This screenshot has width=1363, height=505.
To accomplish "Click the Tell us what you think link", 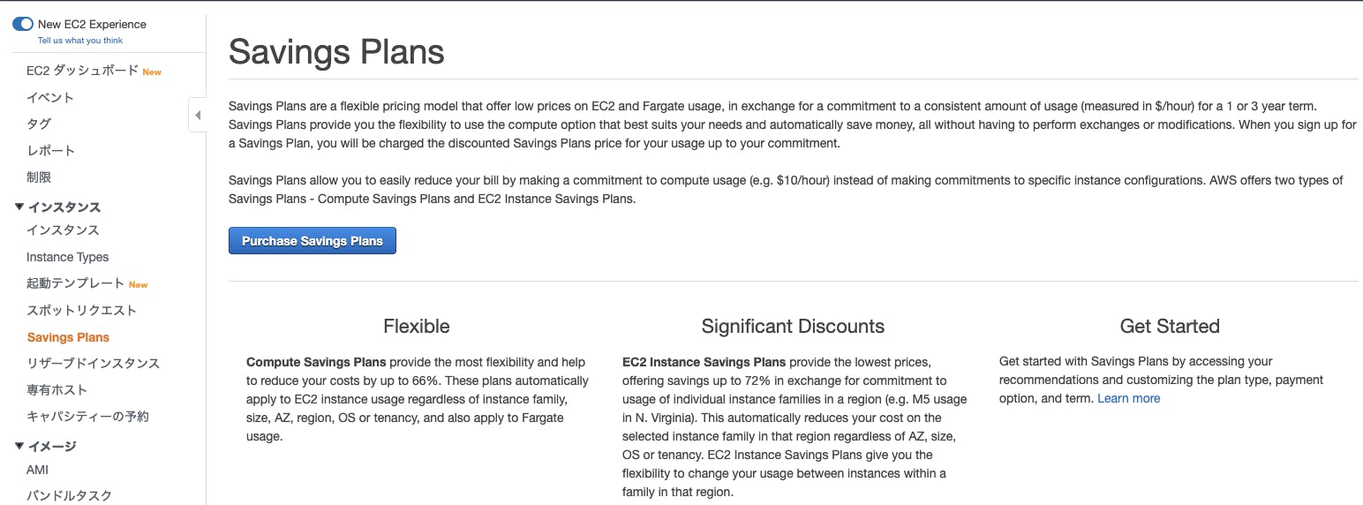I will click(x=80, y=41).
